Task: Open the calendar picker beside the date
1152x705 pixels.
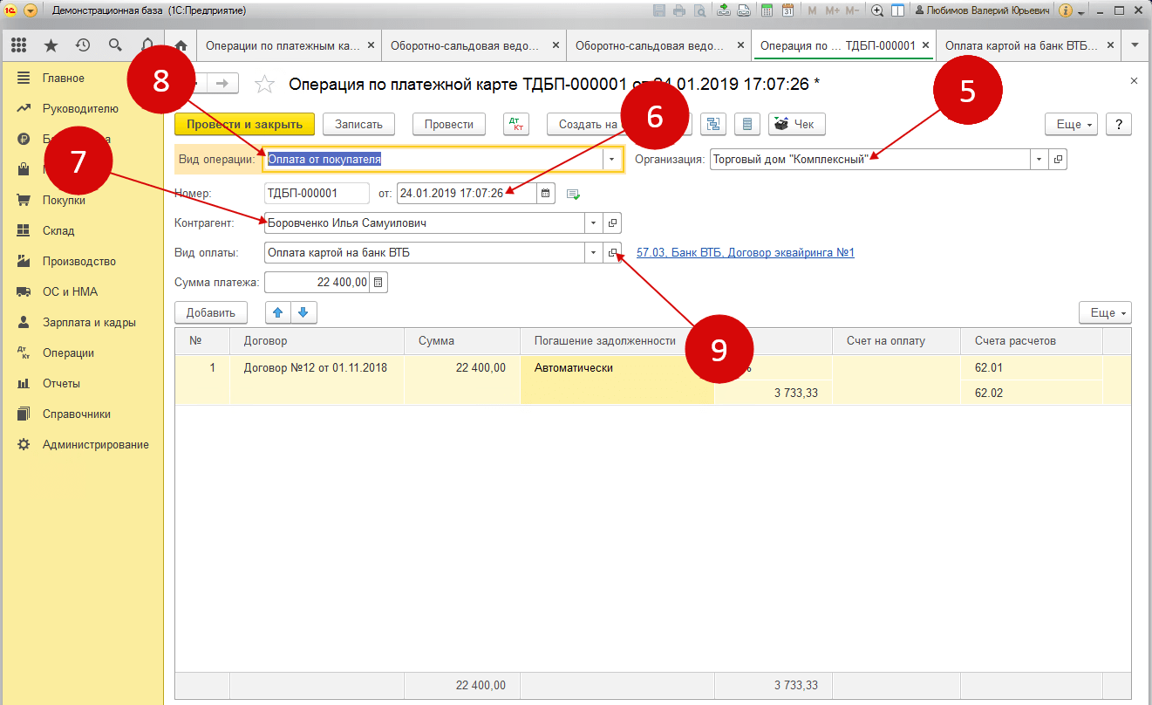Action: coord(546,194)
